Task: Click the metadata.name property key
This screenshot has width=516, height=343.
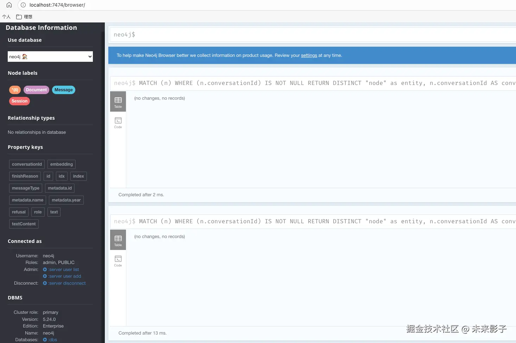Action: pos(27,200)
